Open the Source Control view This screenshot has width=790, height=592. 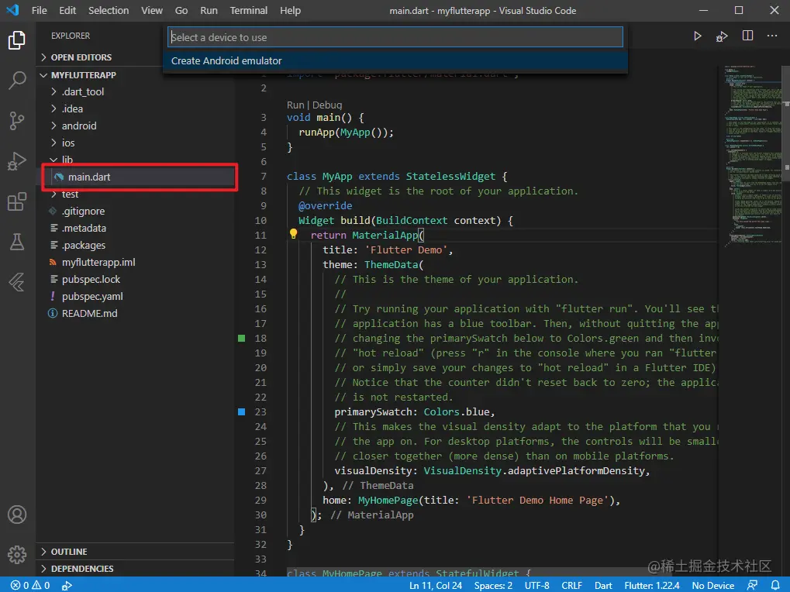click(17, 121)
